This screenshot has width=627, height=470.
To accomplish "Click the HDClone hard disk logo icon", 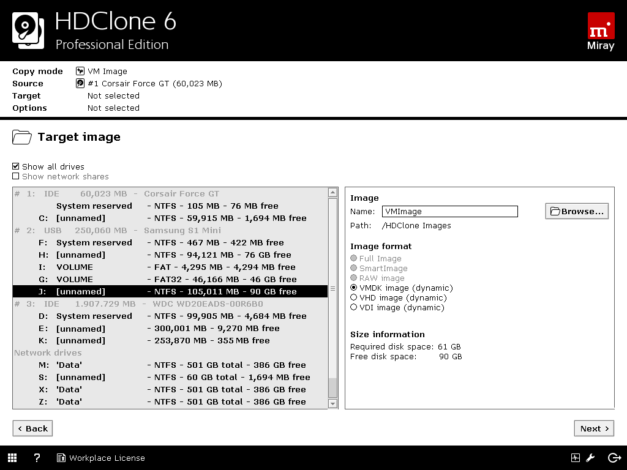I will pos(28,31).
